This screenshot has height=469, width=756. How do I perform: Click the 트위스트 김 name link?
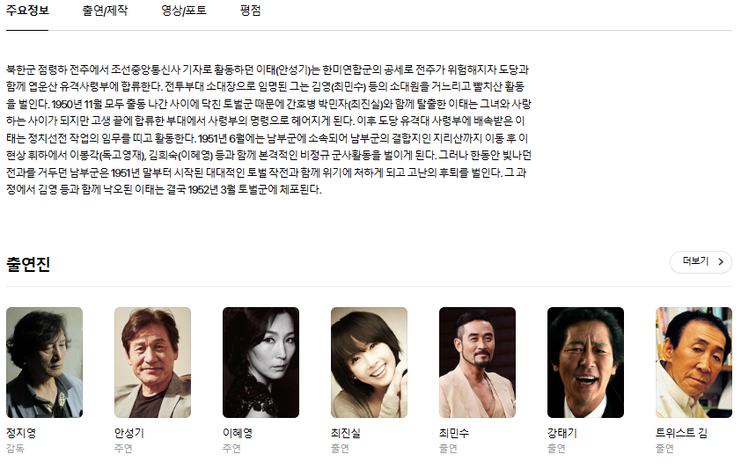681,433
